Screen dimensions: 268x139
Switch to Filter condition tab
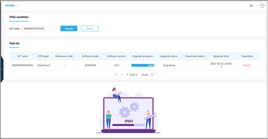19,17
